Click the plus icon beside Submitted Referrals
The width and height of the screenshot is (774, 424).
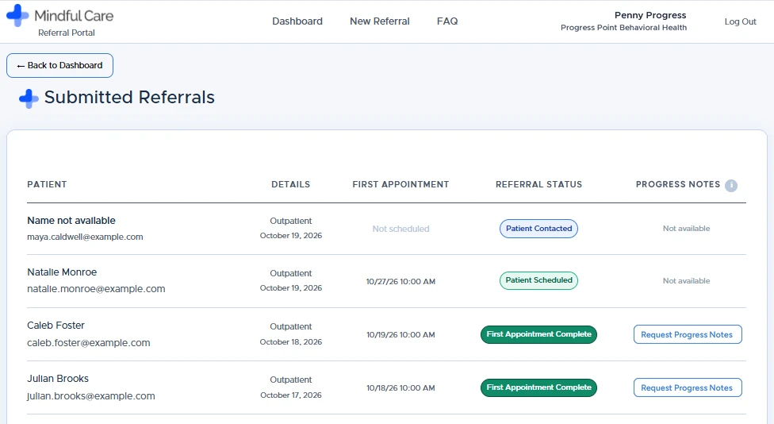point(29,98)
